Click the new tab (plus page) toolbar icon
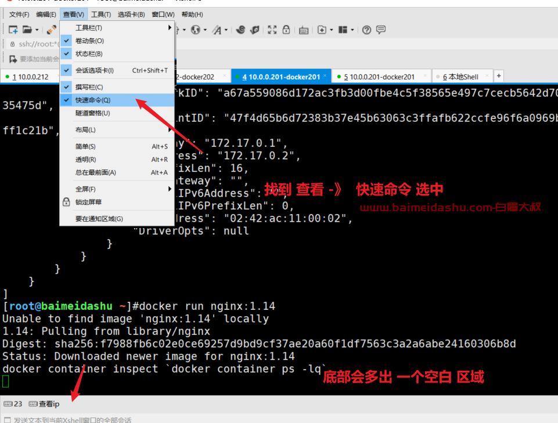 pyautogui.click(x=322, y=30)
